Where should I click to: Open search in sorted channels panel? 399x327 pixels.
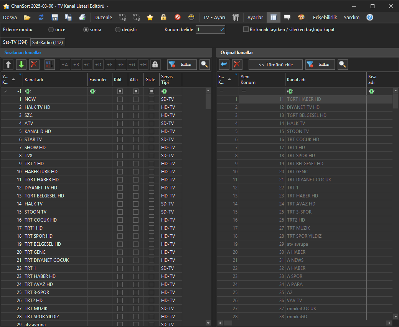coord(204,64)
